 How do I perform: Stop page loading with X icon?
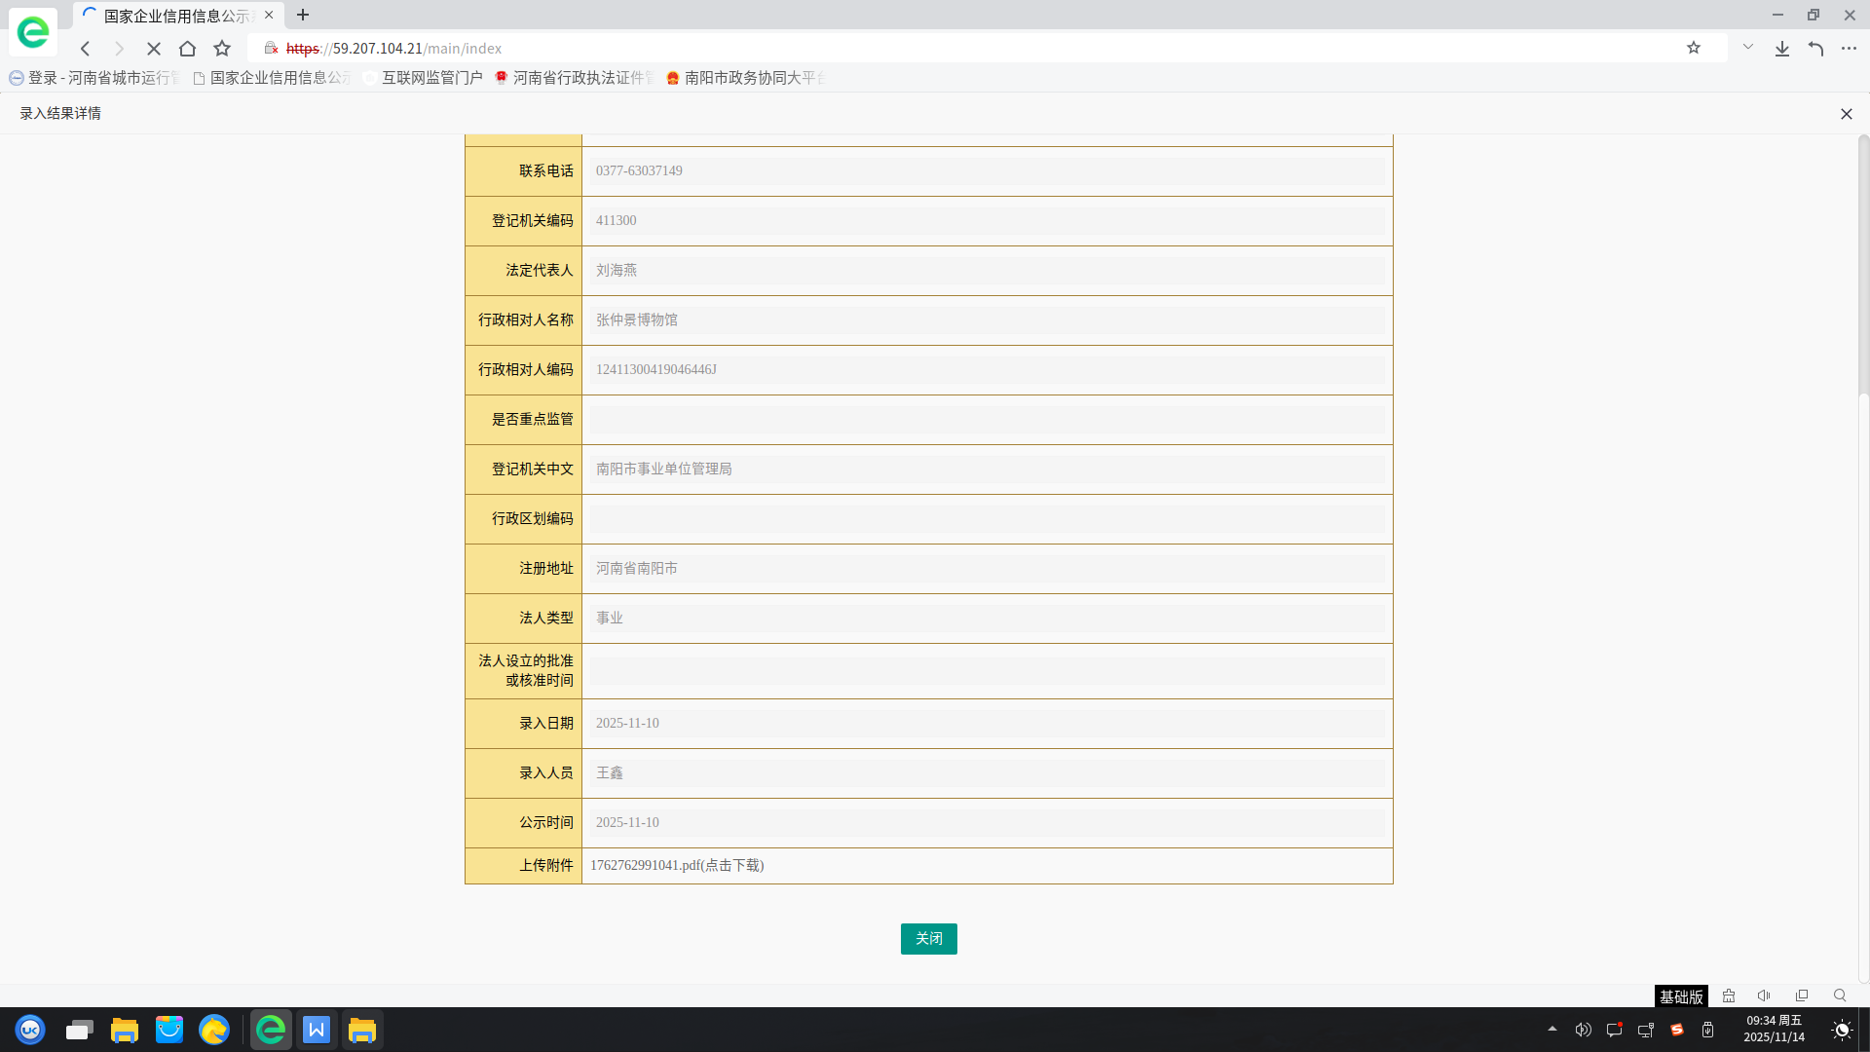154,49
